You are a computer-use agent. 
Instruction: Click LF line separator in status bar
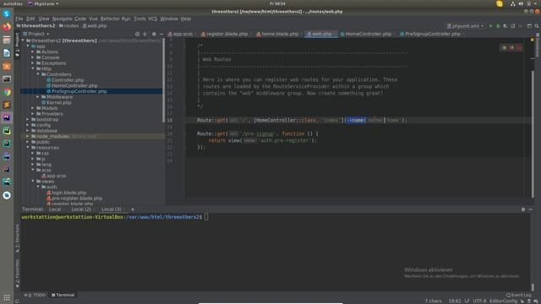(x=467, y=301)
